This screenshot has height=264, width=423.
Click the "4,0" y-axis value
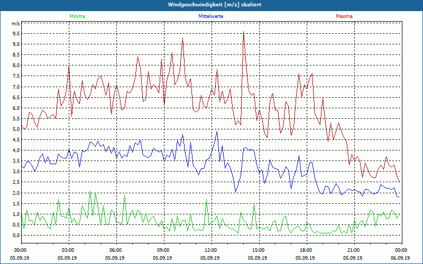tap(16, 150)
